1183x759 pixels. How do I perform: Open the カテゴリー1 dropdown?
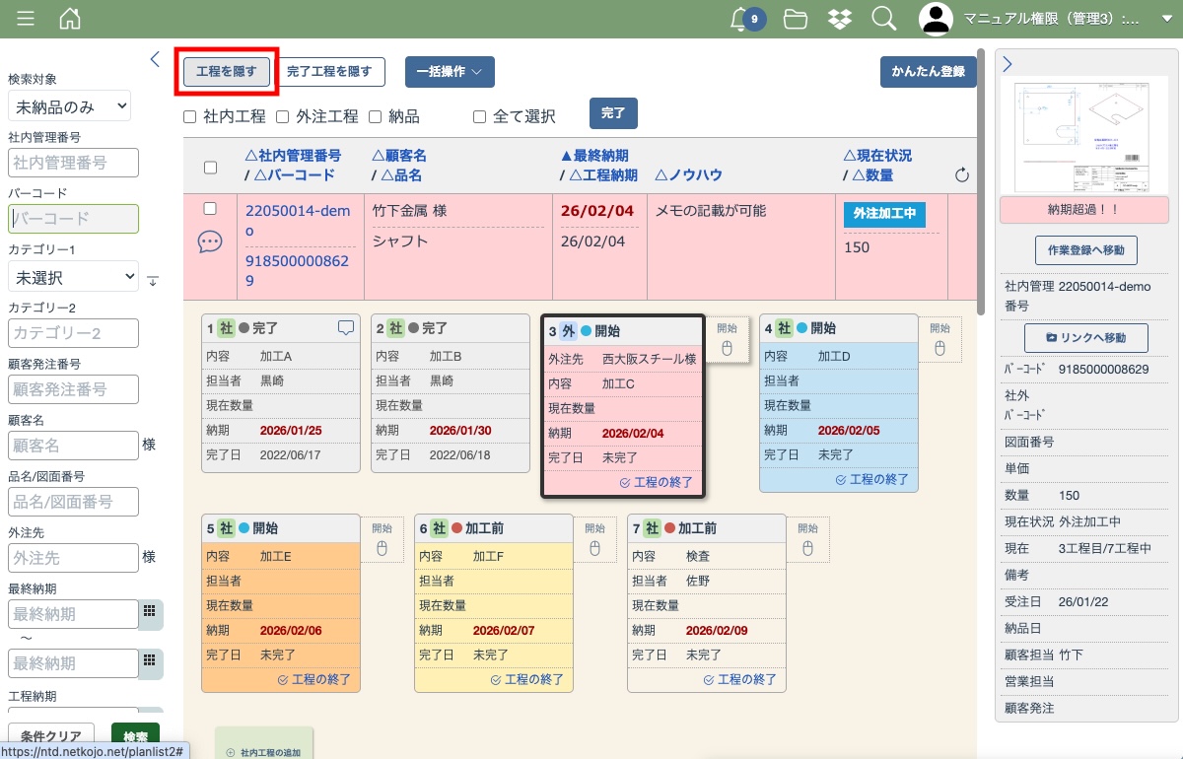[x=73, y=277]
